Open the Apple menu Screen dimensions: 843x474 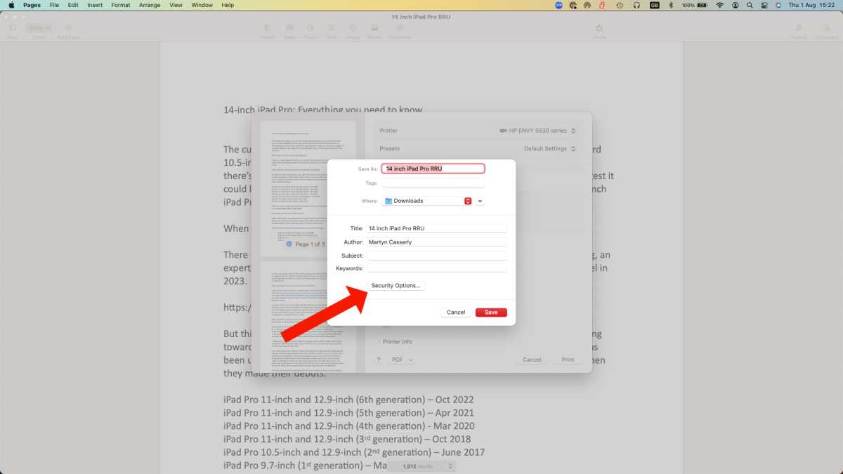coord(11,5)
